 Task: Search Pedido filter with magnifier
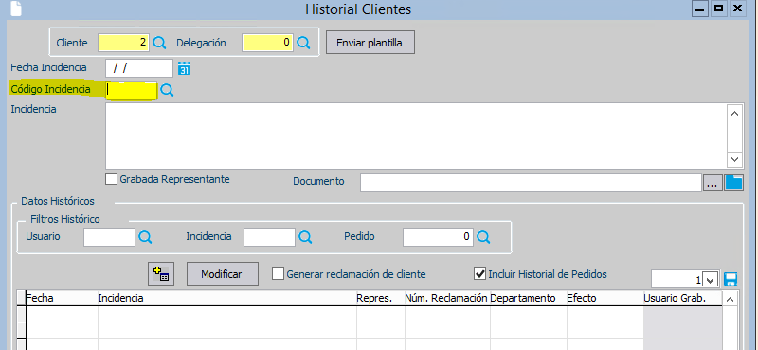[484, 237]
